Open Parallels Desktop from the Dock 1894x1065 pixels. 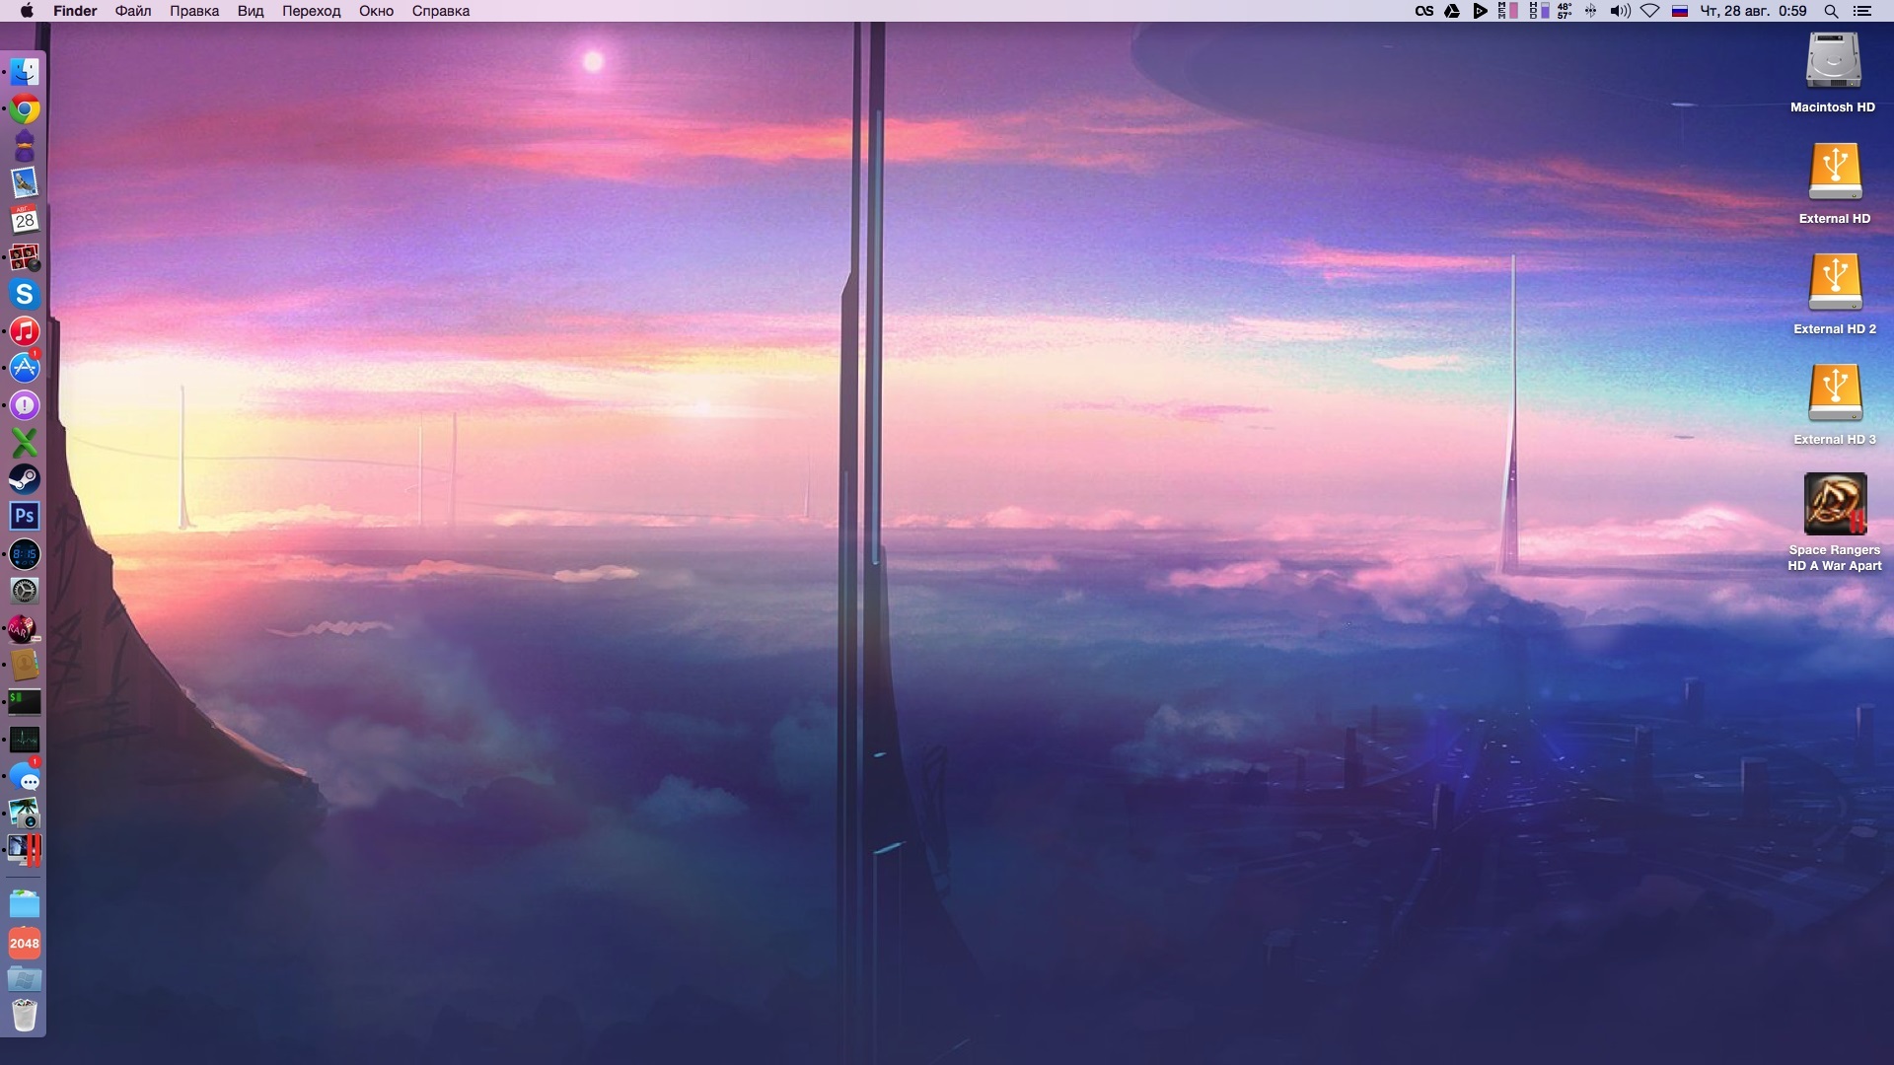coord(25,849)
